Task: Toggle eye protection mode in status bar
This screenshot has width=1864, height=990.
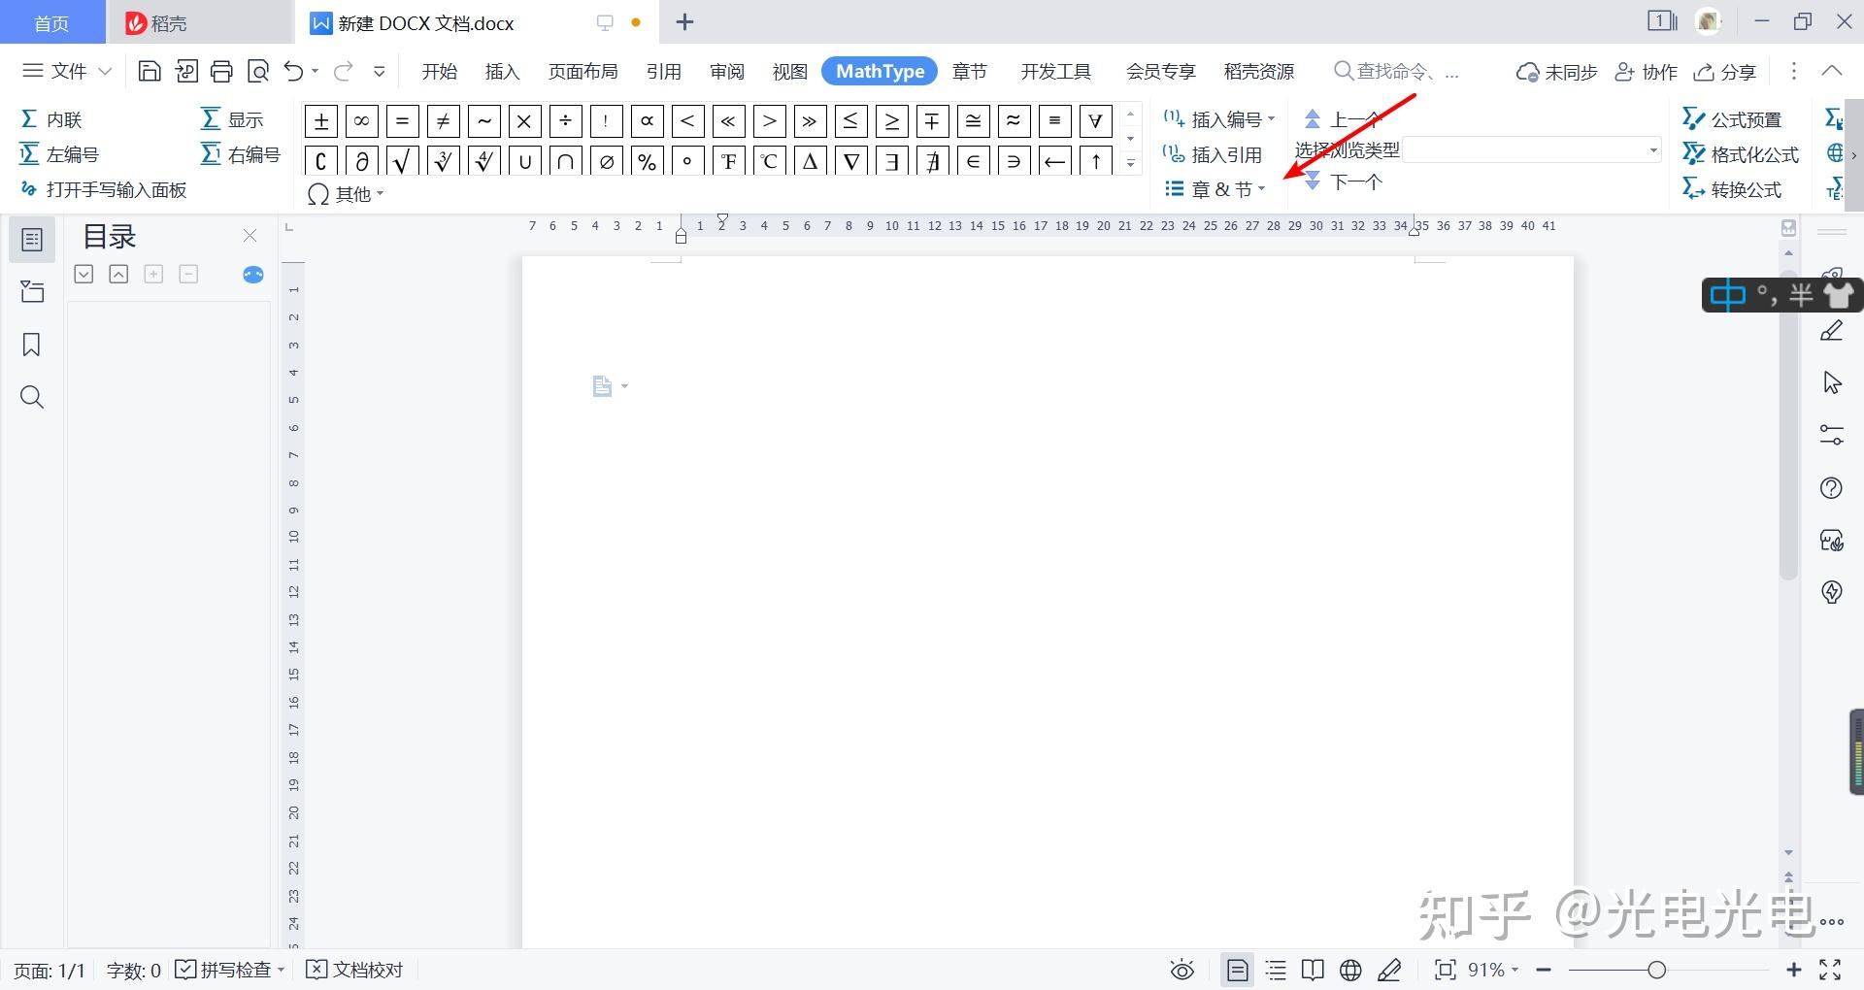Action: point(1182,970)
